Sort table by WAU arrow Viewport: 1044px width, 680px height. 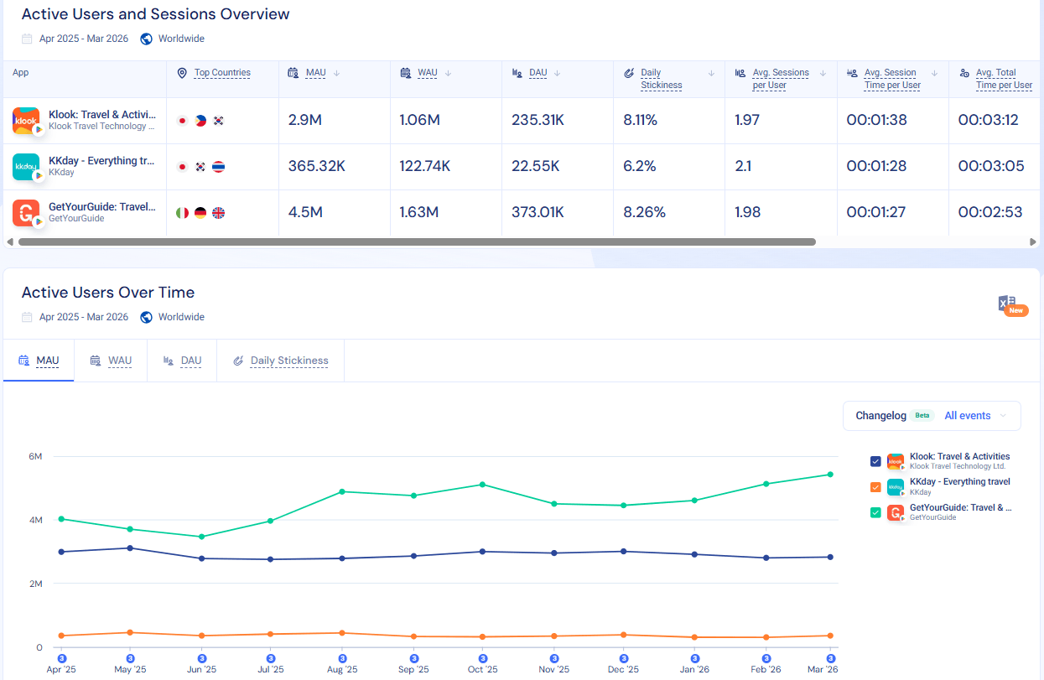coord(448,73)
